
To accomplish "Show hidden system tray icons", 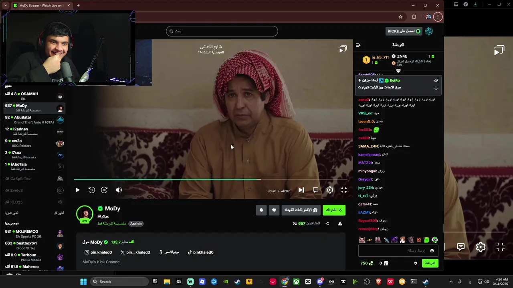I will [451, 282].
